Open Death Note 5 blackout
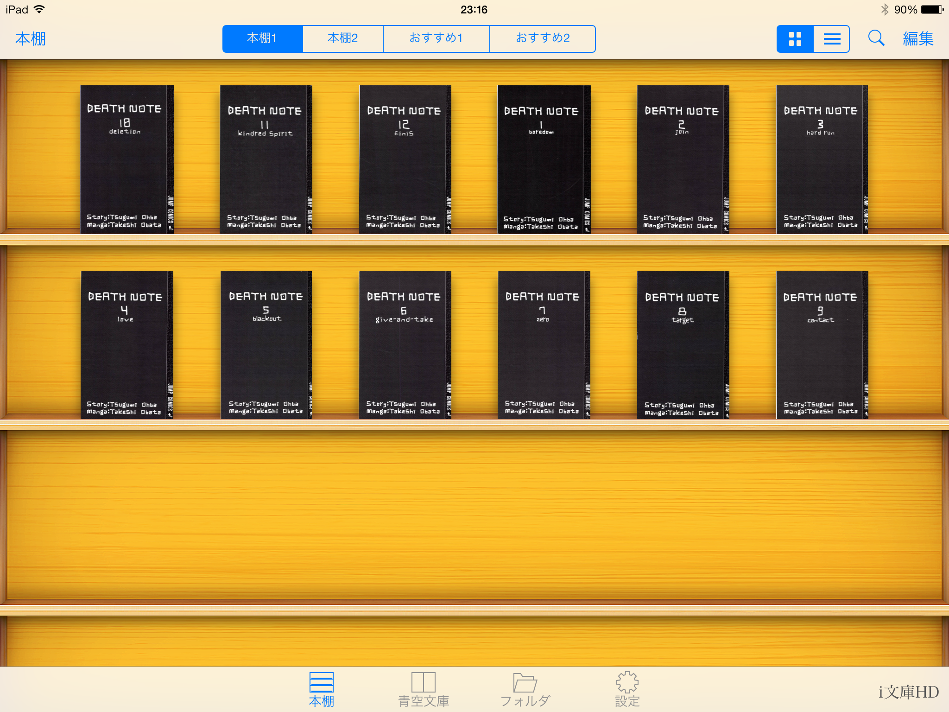This screenshot has height=712, width=949. [x=266, y=345]
